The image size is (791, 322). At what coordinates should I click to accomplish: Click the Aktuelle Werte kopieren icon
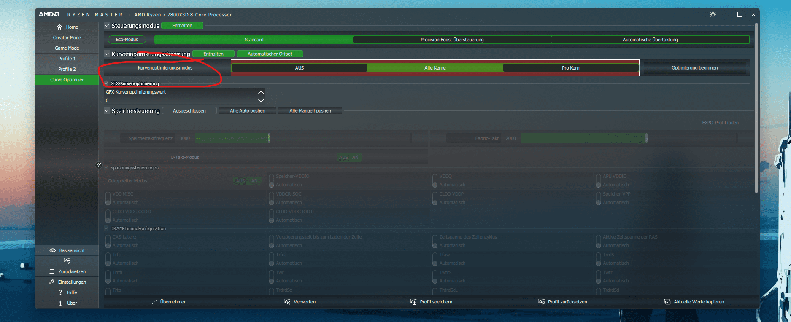667,302
